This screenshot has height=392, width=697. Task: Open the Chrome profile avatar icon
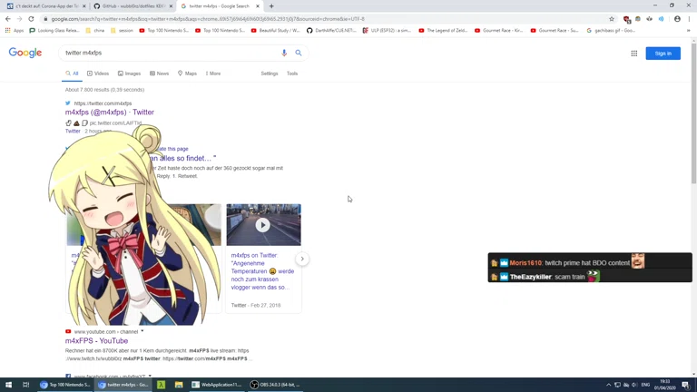[677, 18]
